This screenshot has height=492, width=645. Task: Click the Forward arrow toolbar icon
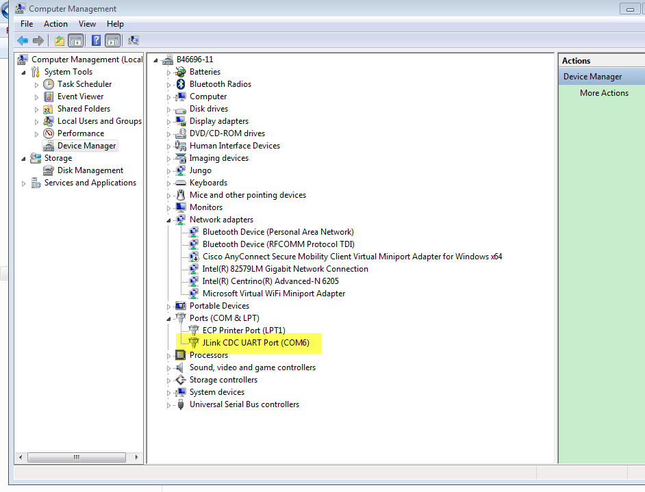(38, 40)
